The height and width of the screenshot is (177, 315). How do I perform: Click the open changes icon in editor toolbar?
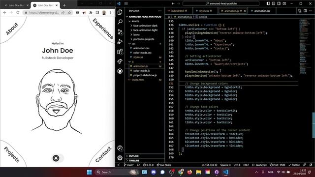300,11
